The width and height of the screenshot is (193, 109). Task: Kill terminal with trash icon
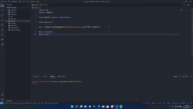click(x=186, y=77)
